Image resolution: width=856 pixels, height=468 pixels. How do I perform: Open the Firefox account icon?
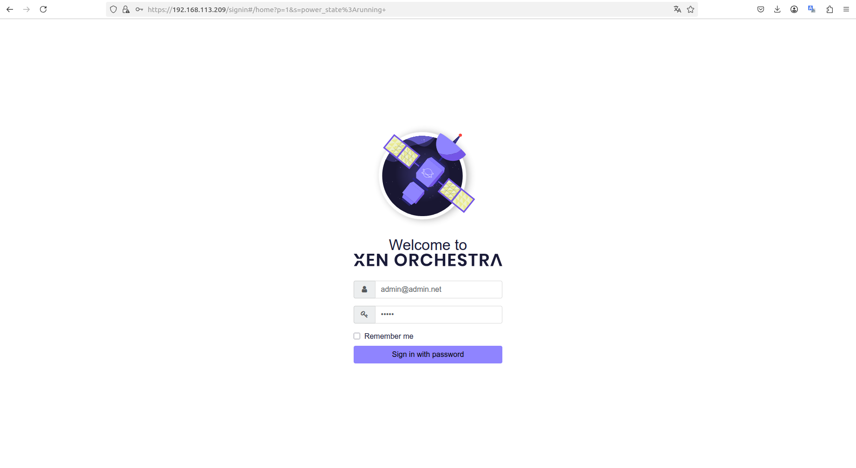[x=794, y=9]
